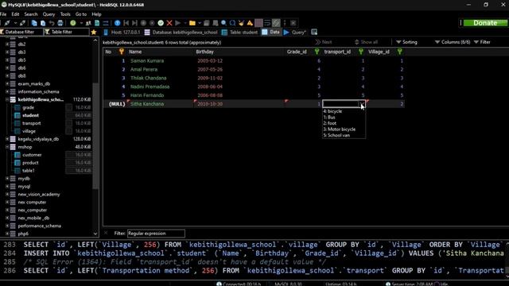The height and width of the screenshot is (286, 509).
Task: Click the favorites star icon
Action: (94, 32)
